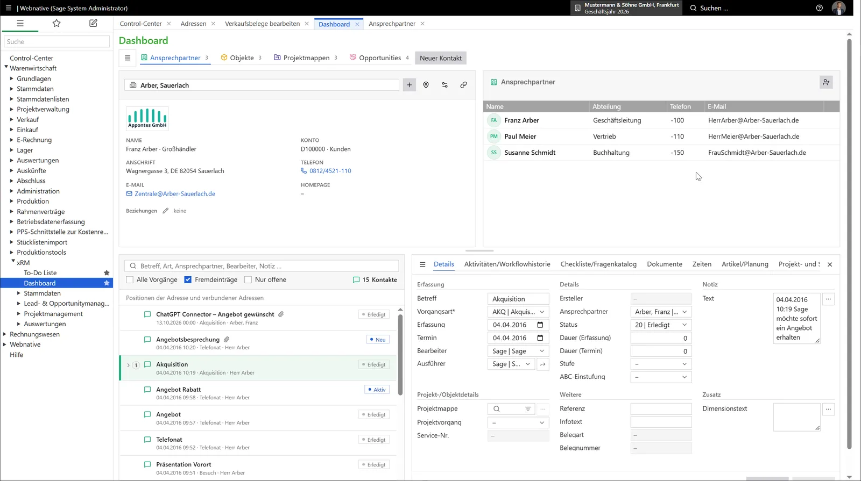
Task: Open the Status dropdown
Action: coord(661,325)
